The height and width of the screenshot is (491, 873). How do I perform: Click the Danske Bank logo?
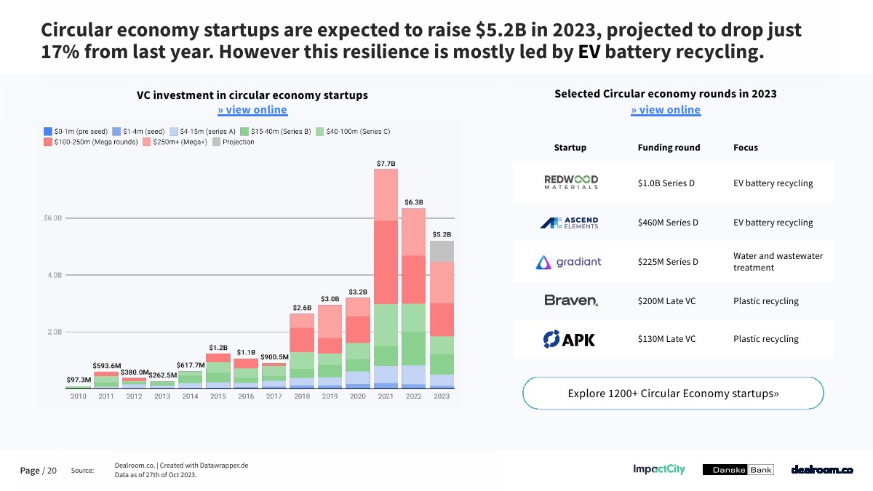(x=738, y=470)
